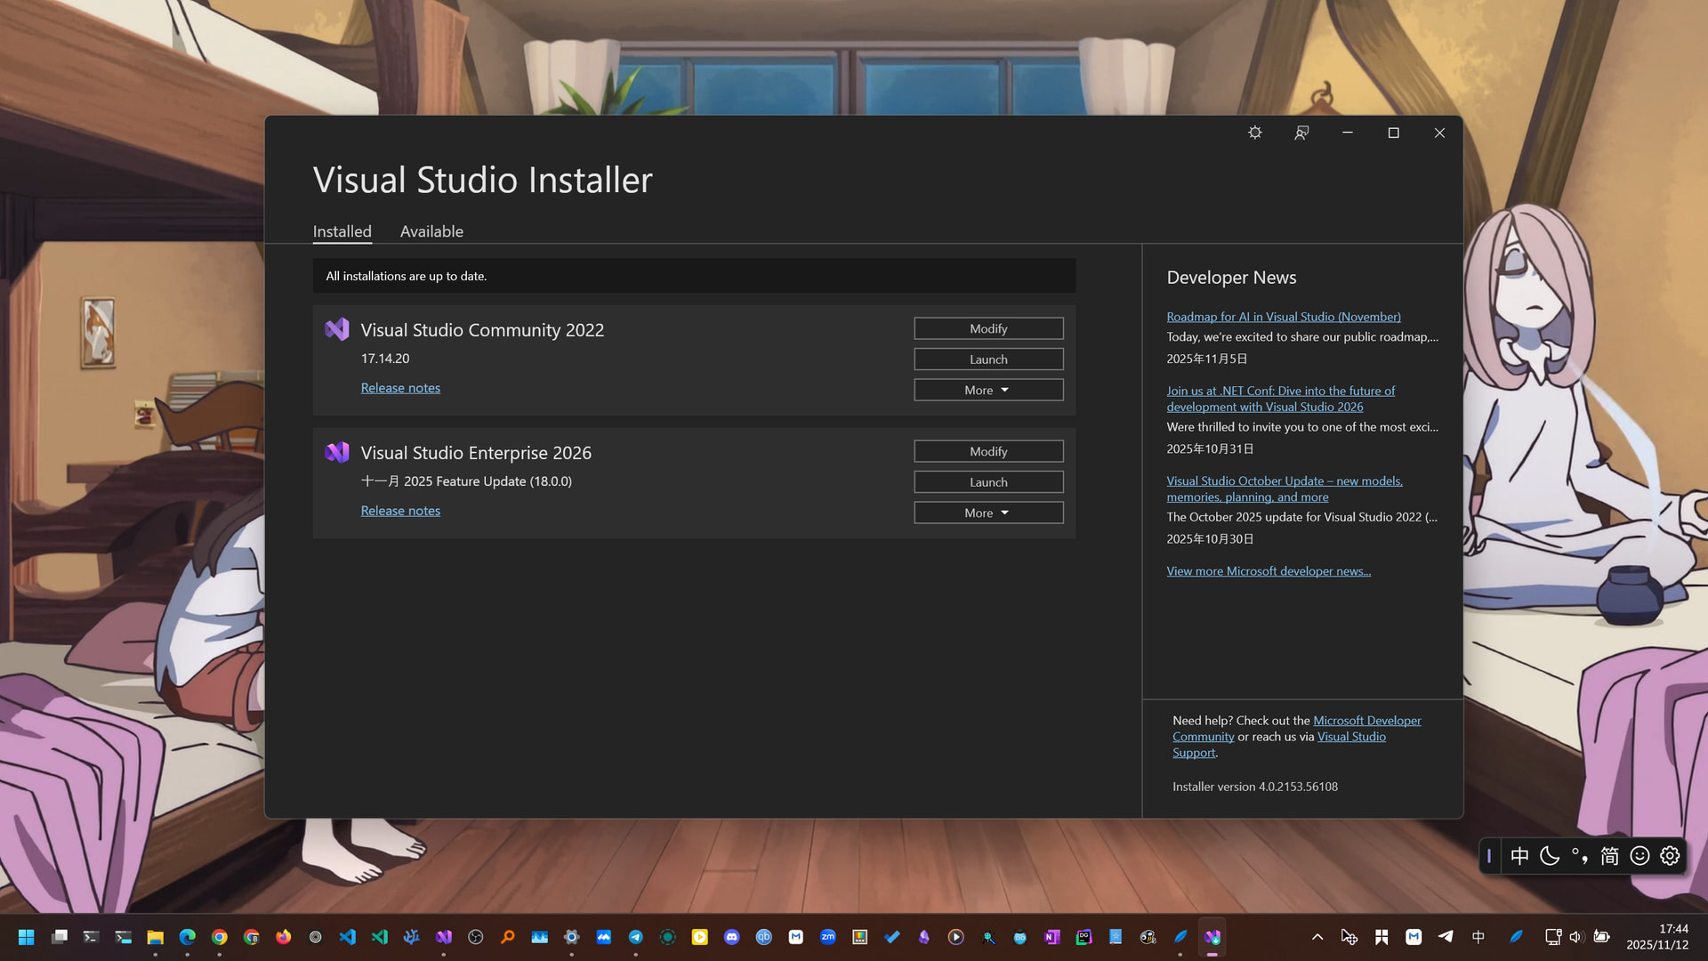This screenshot has height=961, width=1708.
Task: Toggle the IME moon night mode icon
Action: (1550, 855)
